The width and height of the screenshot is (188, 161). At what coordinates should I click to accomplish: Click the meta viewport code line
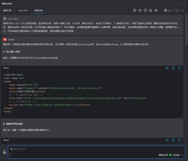55,88
